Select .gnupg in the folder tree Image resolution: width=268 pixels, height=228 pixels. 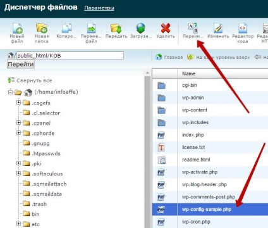(x=40, y=144)
